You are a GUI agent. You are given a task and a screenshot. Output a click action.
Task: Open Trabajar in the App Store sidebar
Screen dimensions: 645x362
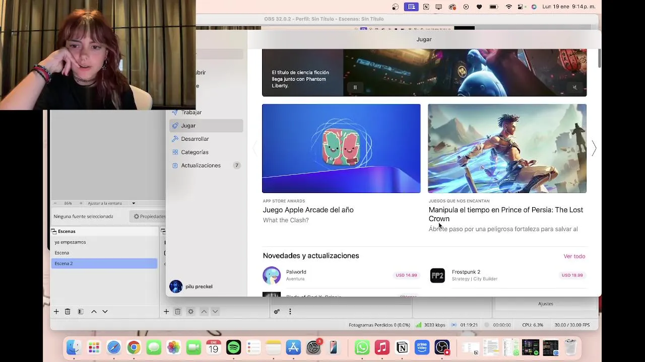point(206,112)
